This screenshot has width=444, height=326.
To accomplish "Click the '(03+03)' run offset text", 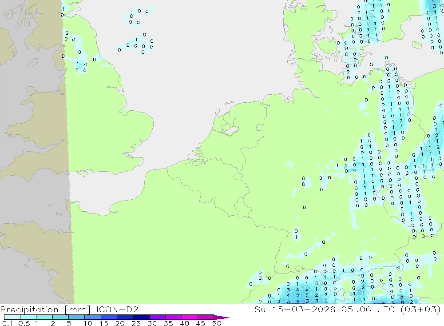I will coord(420,309).
